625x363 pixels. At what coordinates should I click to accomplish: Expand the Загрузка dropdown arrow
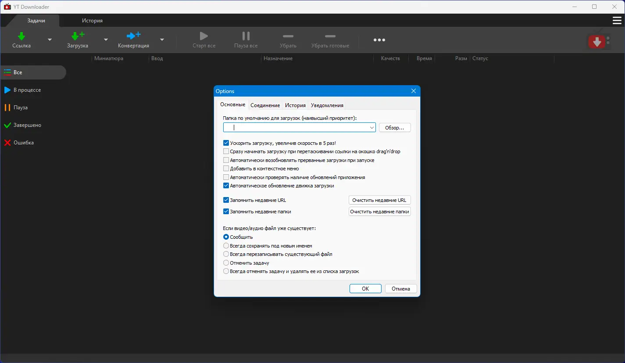pos(106,40)
